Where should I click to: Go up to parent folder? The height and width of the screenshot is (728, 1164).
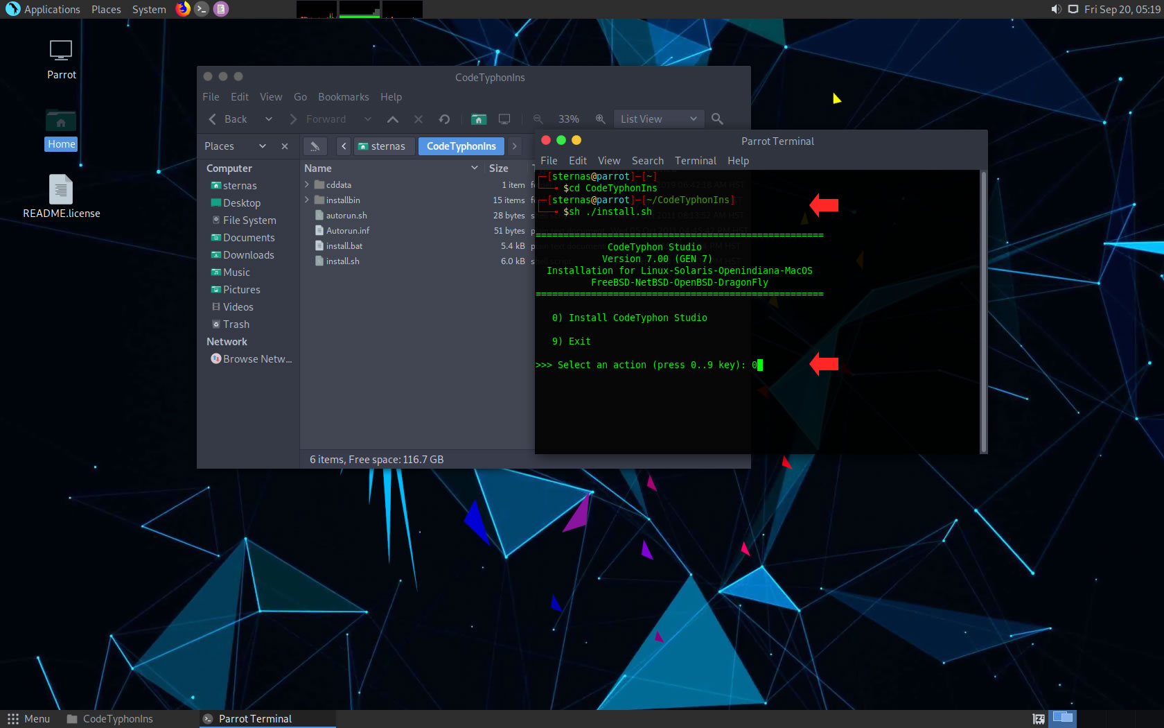393,119
